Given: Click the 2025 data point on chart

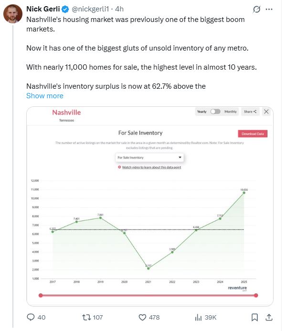Looking at the screenshot, I should 244,193.
